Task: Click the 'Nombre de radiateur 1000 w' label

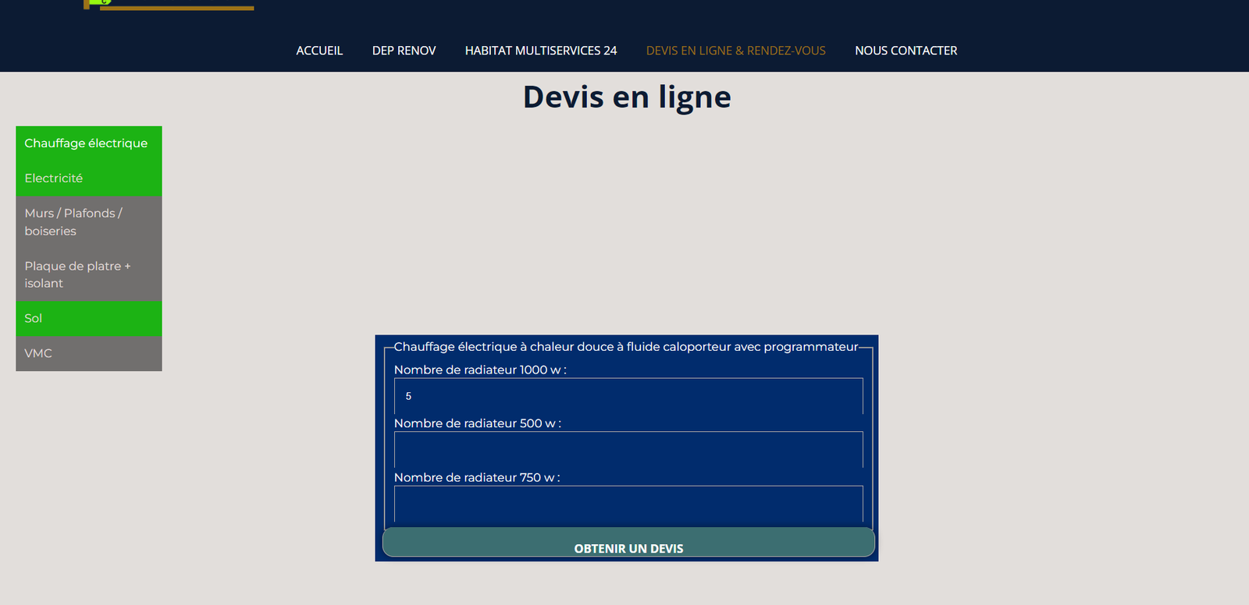Action: tap(479, 370)
